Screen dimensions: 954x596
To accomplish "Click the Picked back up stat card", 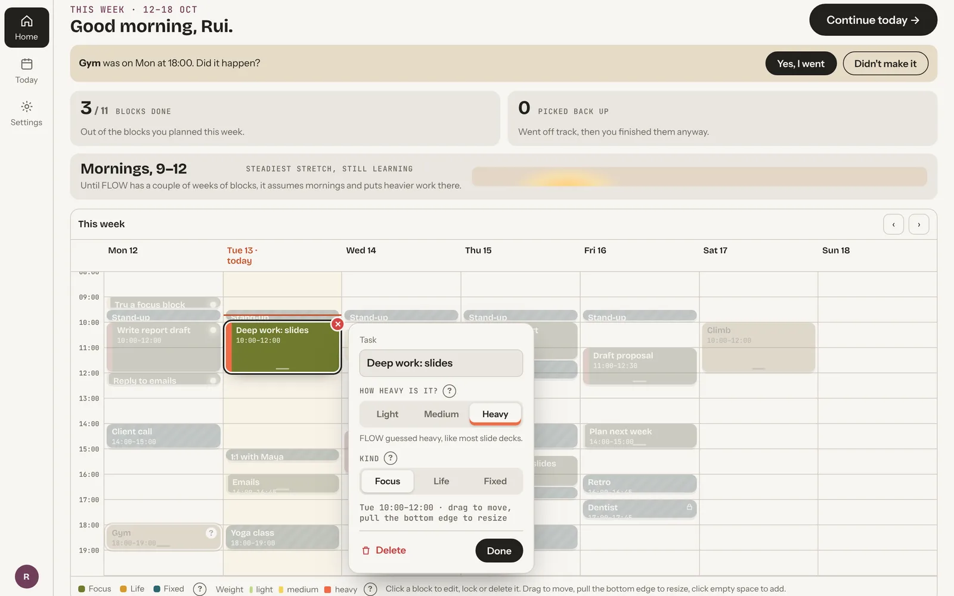I will pyautogui.click(x=722, y=118).
